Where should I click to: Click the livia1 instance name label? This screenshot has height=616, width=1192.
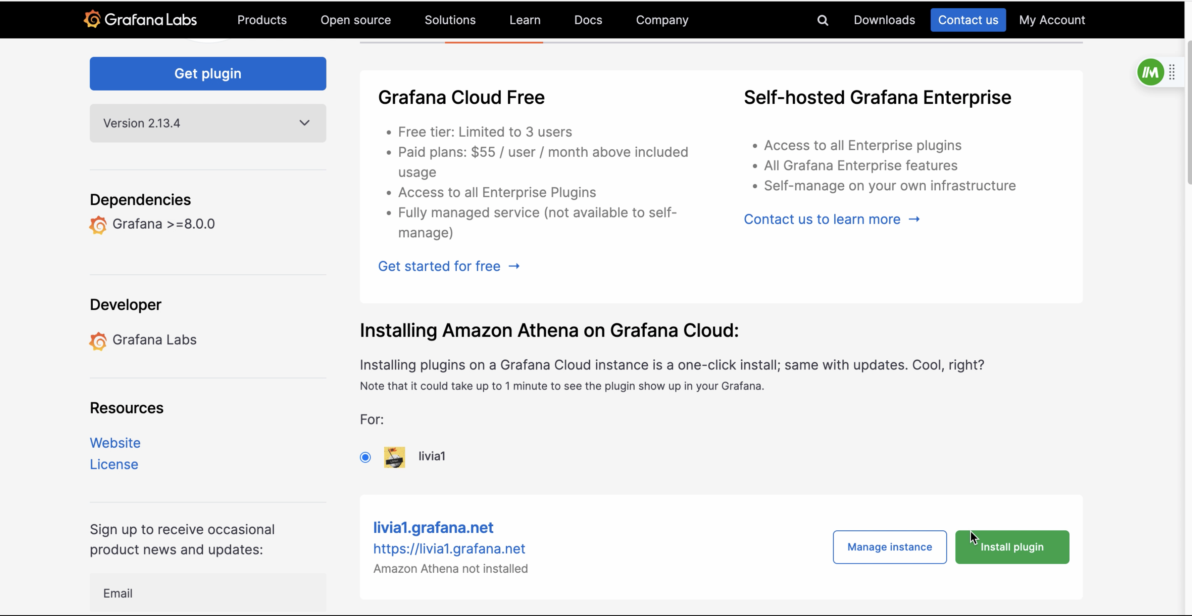(x=431, y=456)
